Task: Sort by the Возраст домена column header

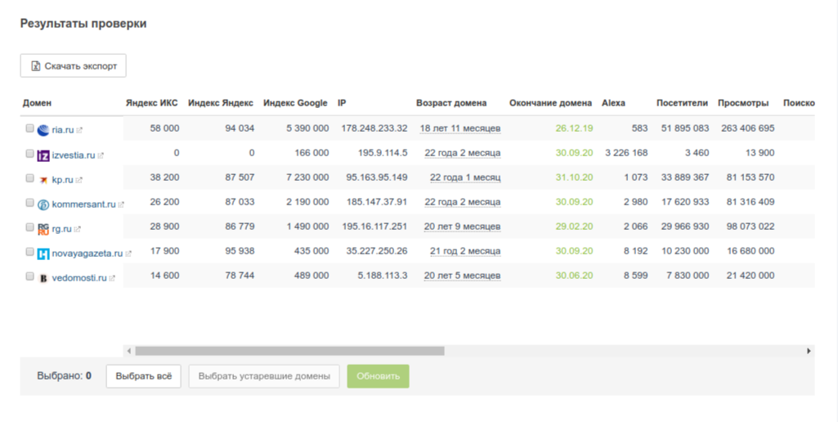Action: click(x=451, y=103)
